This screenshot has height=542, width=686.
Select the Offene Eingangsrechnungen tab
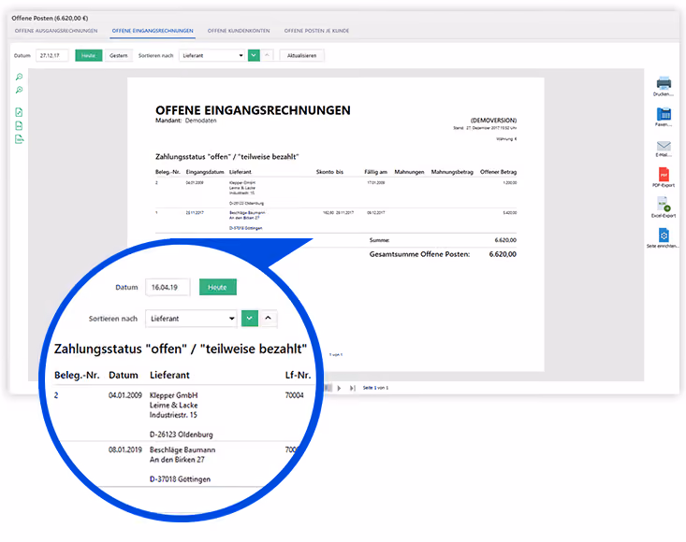click(x=153, y=31)
